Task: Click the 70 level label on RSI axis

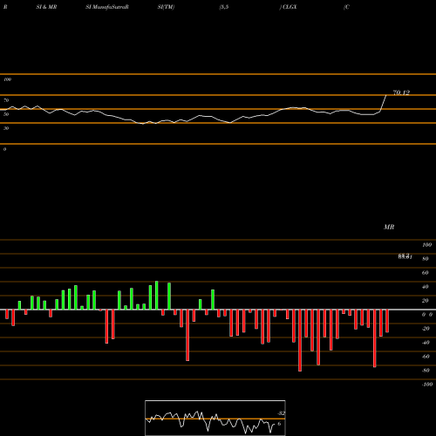Action: pos(6,100)
